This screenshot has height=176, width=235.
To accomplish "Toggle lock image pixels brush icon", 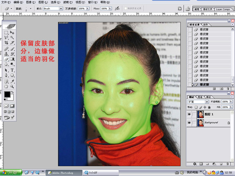I will [x=201, y=107].
